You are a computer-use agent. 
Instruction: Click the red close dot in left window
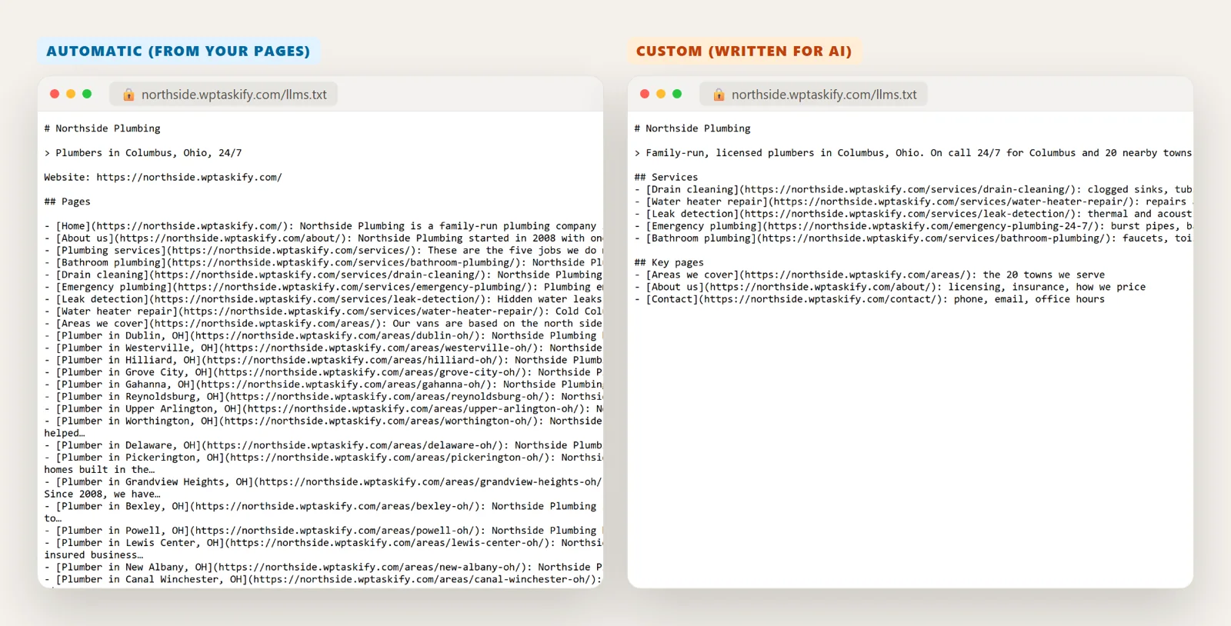coord(55,94)
